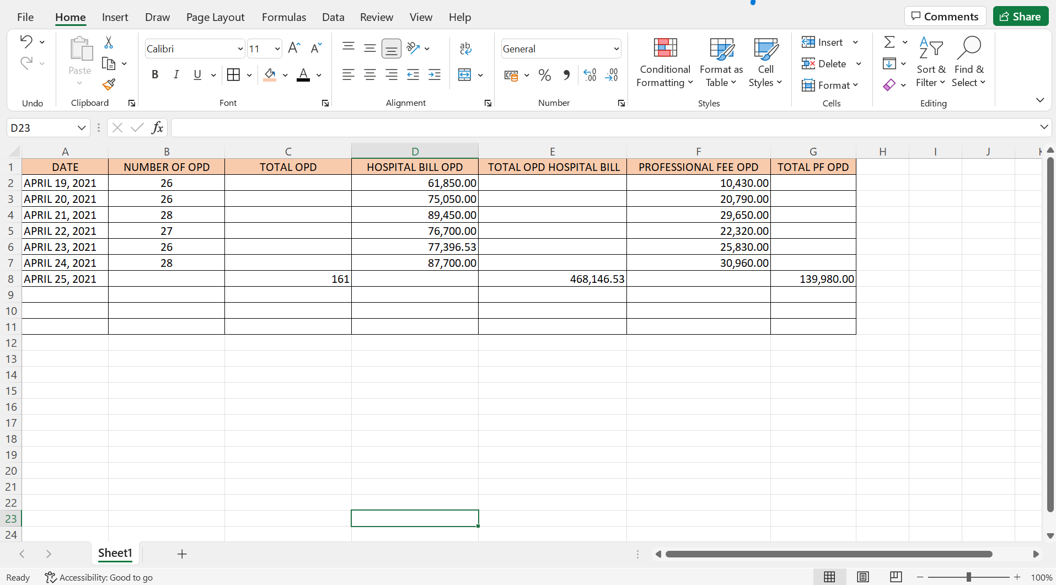
Task: Switch to the Review tab
Action: coord(377,17)
